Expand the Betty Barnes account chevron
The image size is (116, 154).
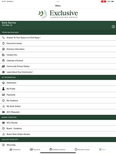tap(113, 27)
